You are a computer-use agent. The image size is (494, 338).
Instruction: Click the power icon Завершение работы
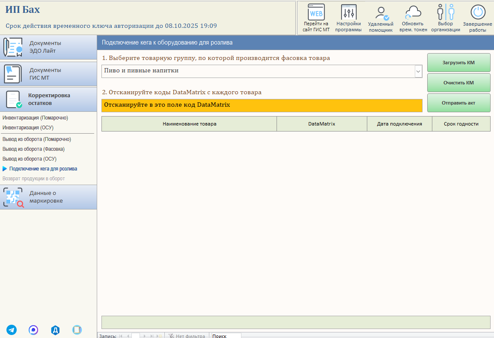(478, 12)
